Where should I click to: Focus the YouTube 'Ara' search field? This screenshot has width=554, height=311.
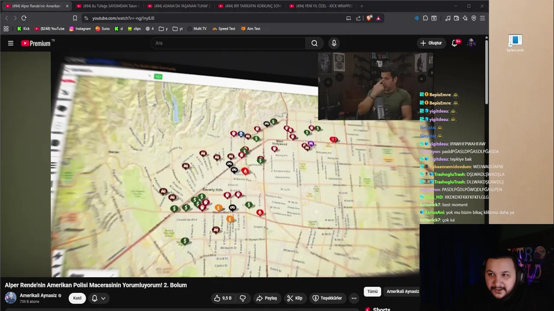(228, 43)
